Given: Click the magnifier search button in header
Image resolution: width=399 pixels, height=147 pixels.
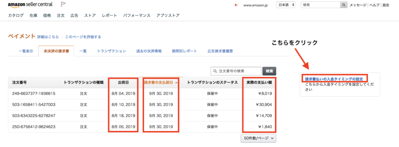Looking at the screenshot, I should (344, 5).
